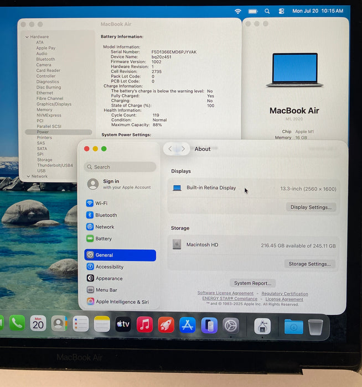Select Thunderbolt/USB4 in System Information
The width and height of the screenshot is (362, 387).
tap(55, 165)
